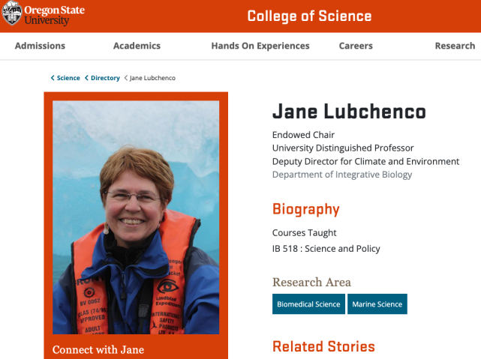
Task: Open the Admissions menu
Action: pos(40,46)
